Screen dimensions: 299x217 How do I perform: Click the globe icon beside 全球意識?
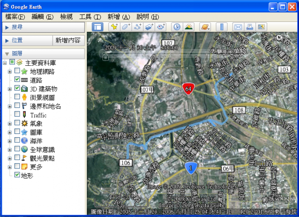[x=24, y=149]
